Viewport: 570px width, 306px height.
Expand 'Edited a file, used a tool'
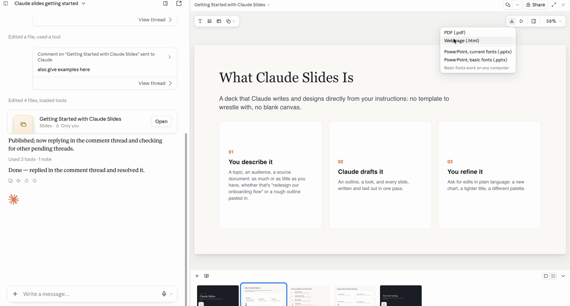coord(34,37)
